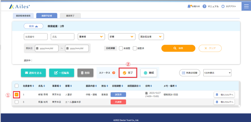
Task: Sort by 担当 column arrows
Action: click(x=107, y=86)
